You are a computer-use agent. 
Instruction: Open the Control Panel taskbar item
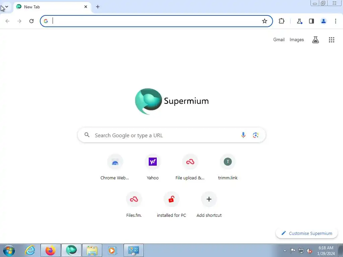point(134,250)
